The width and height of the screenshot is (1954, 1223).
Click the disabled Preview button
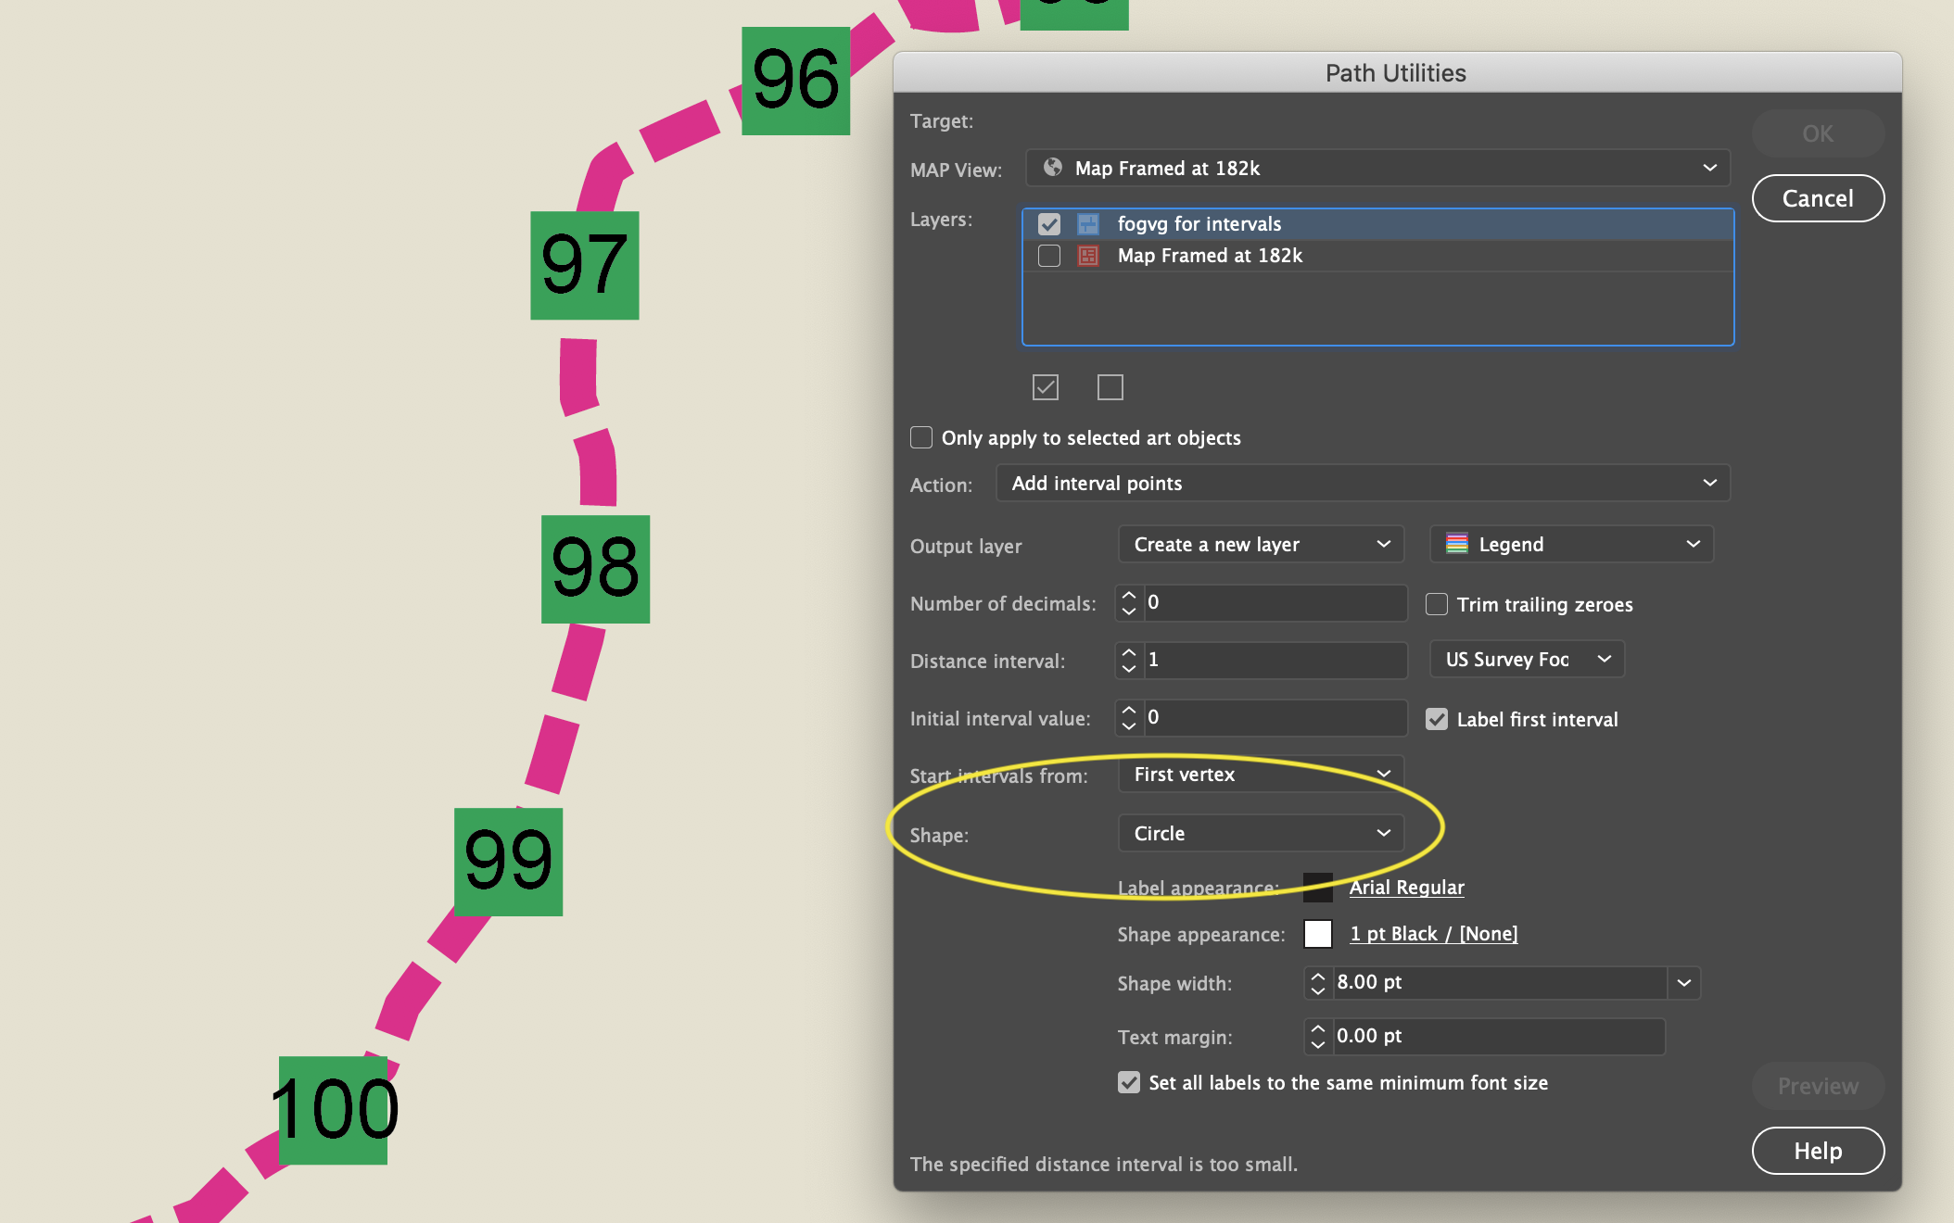click(x=1818, y=1086)
